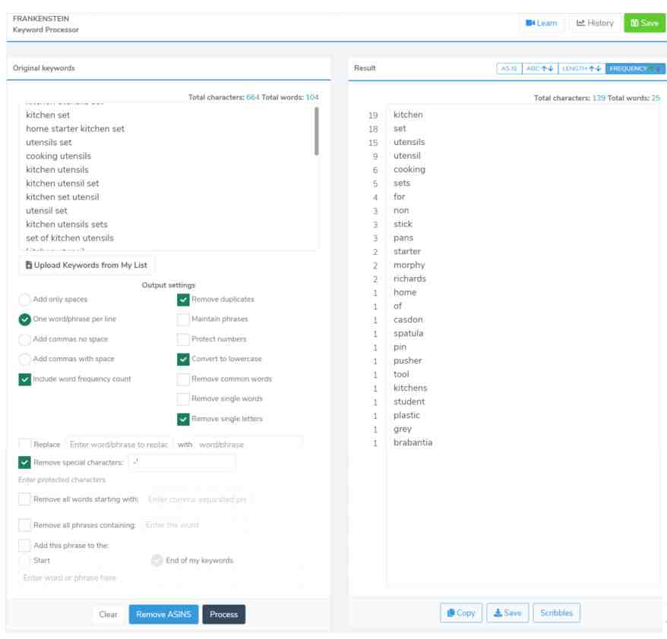This screenshot has height=639, width=667.
Task: Toggle Remove duplicates checkbox
Action: [183, 300]
